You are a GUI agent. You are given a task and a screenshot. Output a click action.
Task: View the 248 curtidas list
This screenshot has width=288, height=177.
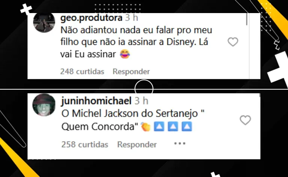coord(82,71)
